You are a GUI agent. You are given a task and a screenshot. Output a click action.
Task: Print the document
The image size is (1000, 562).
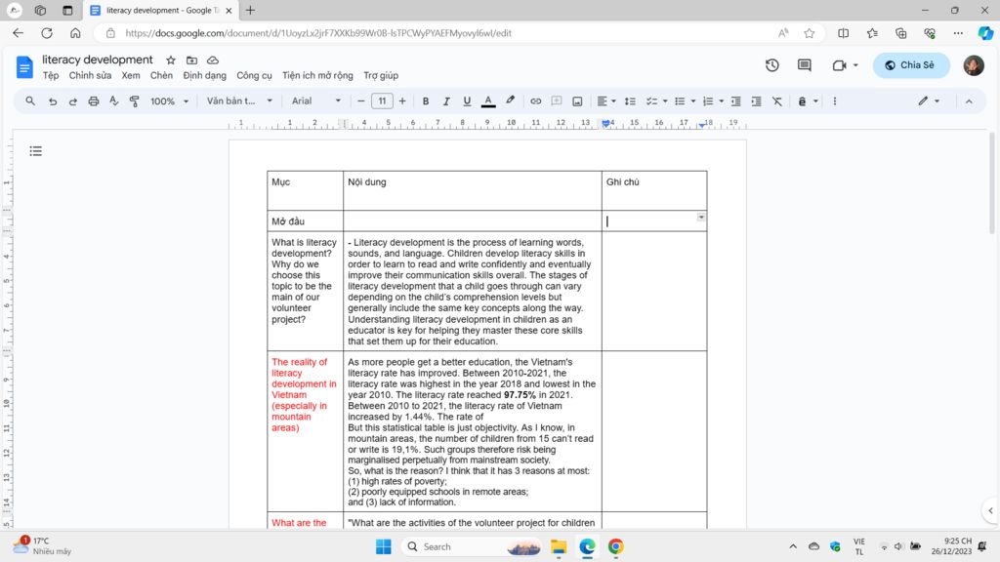(93, 101)
